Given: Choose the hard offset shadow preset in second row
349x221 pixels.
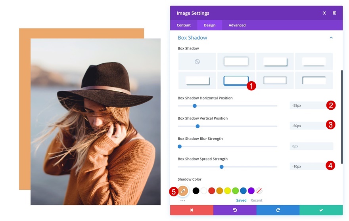Looking at the screenshot, I should coord(197,80).
